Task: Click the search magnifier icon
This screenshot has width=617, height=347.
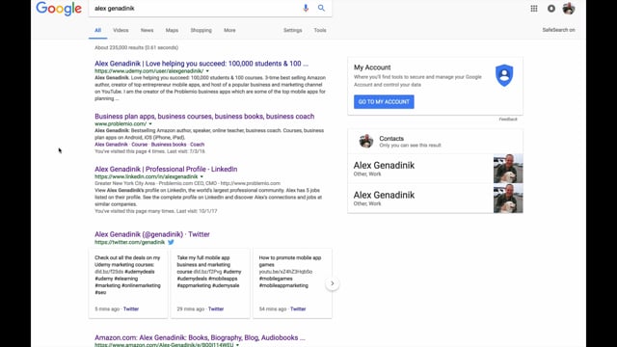Action: pos(321,8)
